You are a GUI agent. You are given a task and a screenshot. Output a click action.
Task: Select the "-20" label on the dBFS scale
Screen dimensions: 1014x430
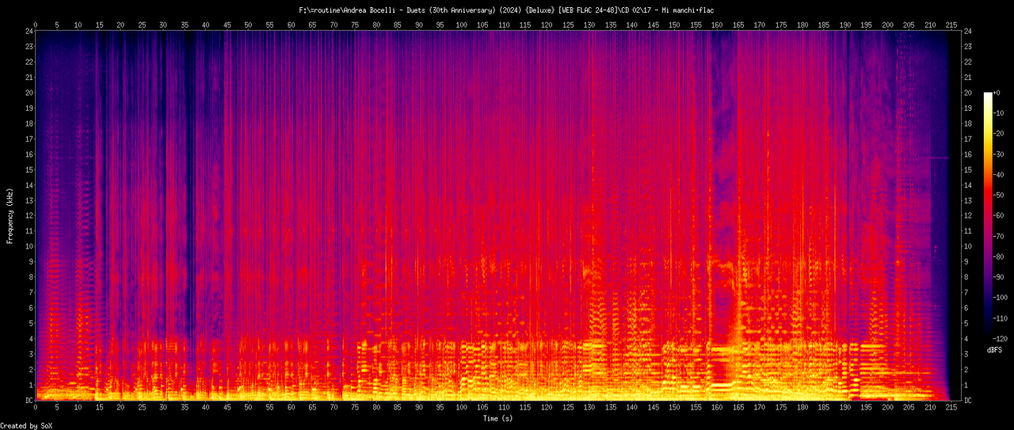click(x=1000, y=133)
